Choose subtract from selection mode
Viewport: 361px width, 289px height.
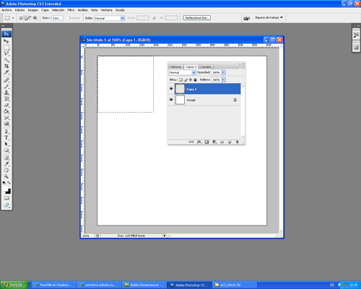pyautogui.click(x=30, y=18)
